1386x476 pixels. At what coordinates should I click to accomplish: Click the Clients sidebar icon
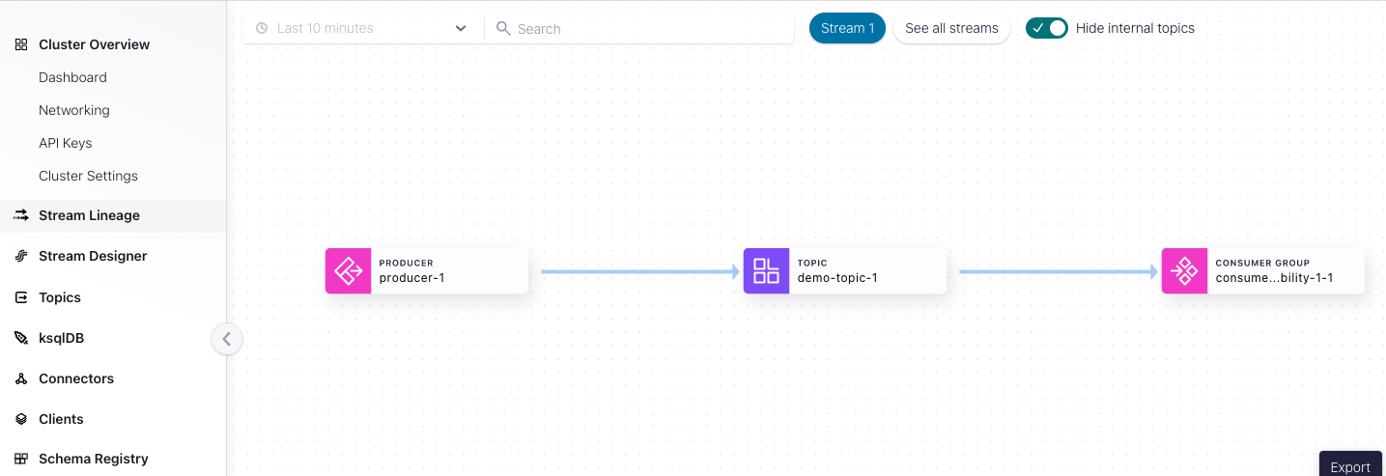coord(21,419)
